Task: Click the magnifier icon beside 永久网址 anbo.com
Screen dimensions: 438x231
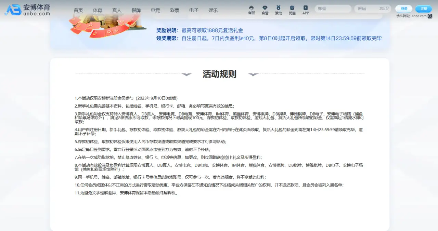Action: (431, 16)
